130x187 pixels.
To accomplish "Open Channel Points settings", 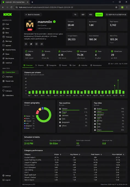I will [9, 50].
